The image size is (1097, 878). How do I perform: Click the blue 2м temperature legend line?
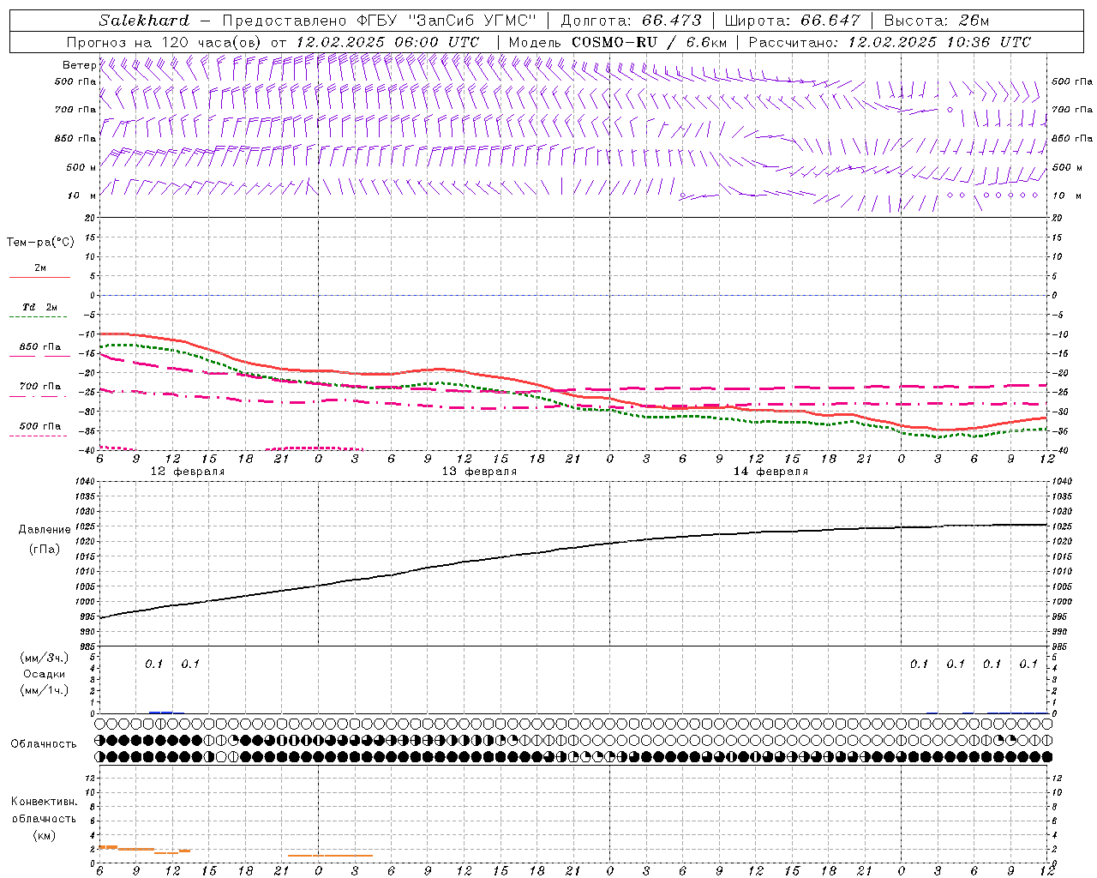[x=39, y=277]
